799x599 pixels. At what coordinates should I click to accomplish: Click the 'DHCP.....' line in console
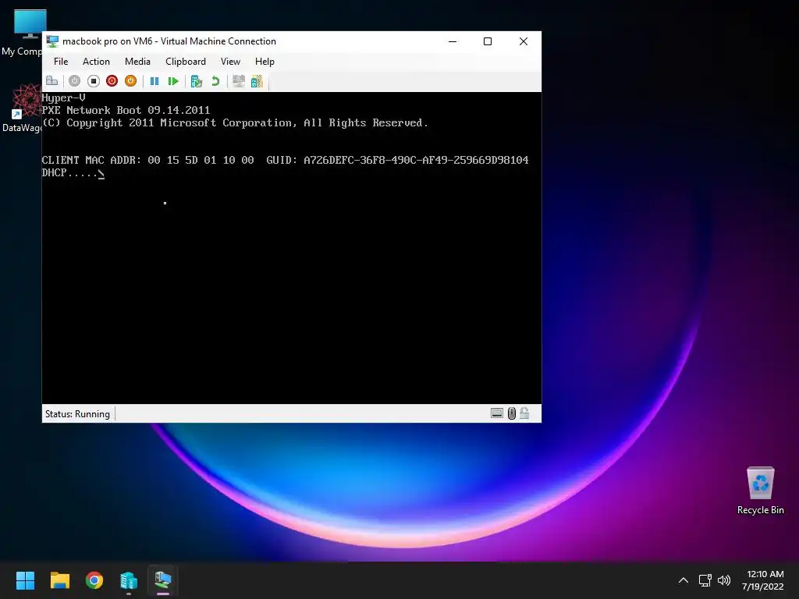73,172
